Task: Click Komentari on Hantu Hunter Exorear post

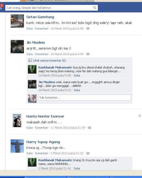Action: point(41,128)
